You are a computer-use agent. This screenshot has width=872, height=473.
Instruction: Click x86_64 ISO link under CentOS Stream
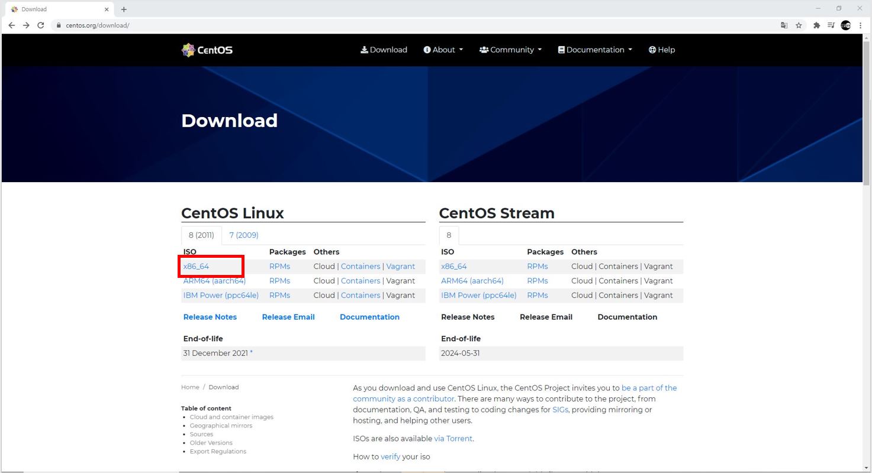tap(453, 267)
